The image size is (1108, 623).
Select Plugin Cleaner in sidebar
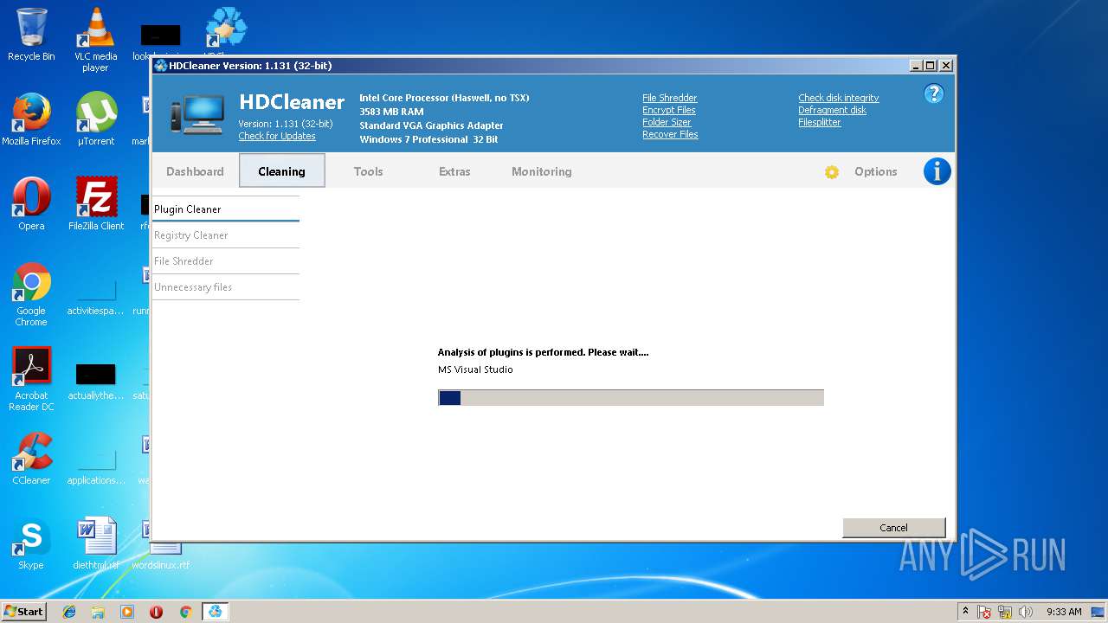[226, 209]
